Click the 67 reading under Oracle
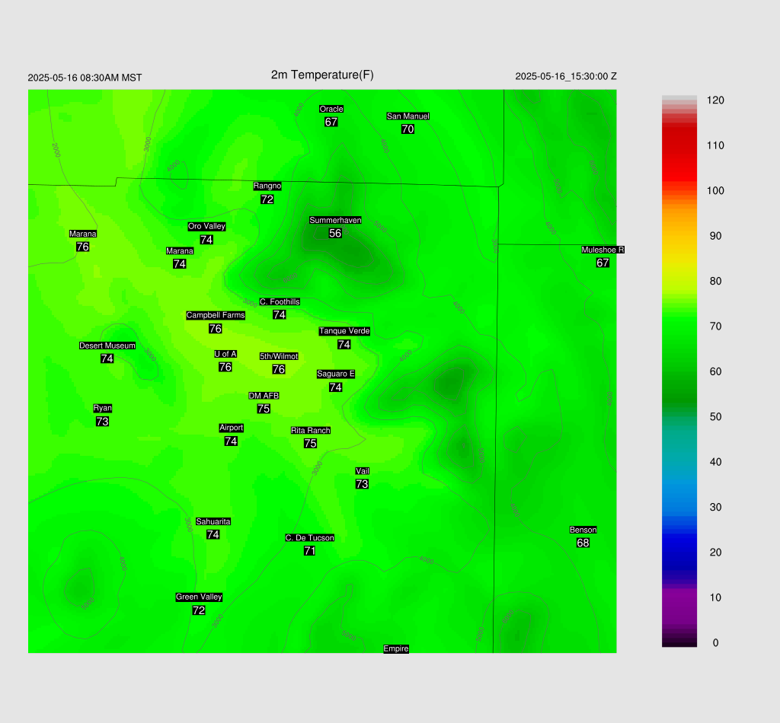Viewport: 780px width, 723px height. coord(331,123)
